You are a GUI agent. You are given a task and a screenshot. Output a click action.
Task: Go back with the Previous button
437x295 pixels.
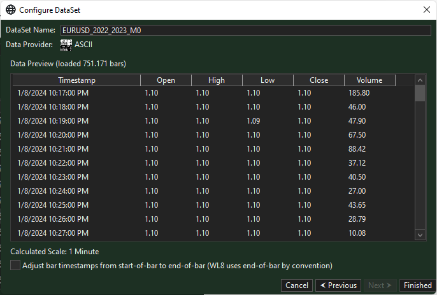pyautogui.click(x=338, y=285)
